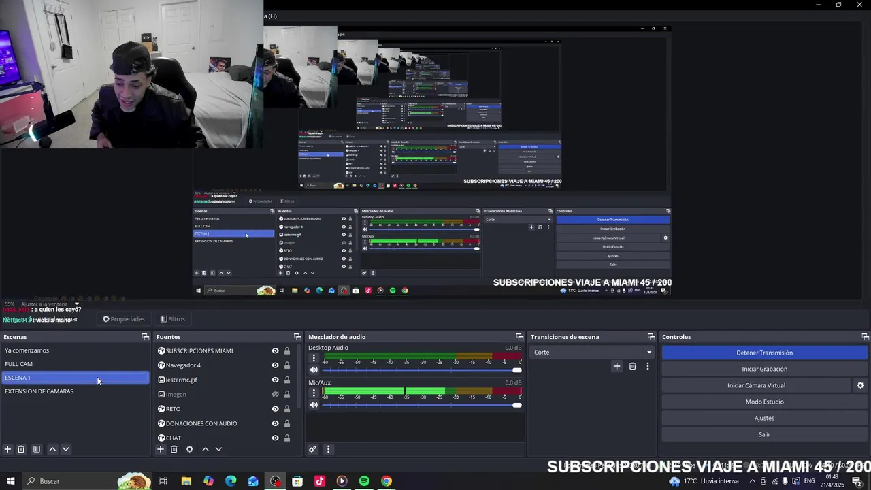Hide the RETO source
Viewport: 871px width, 490px height.
coord(275,409)
